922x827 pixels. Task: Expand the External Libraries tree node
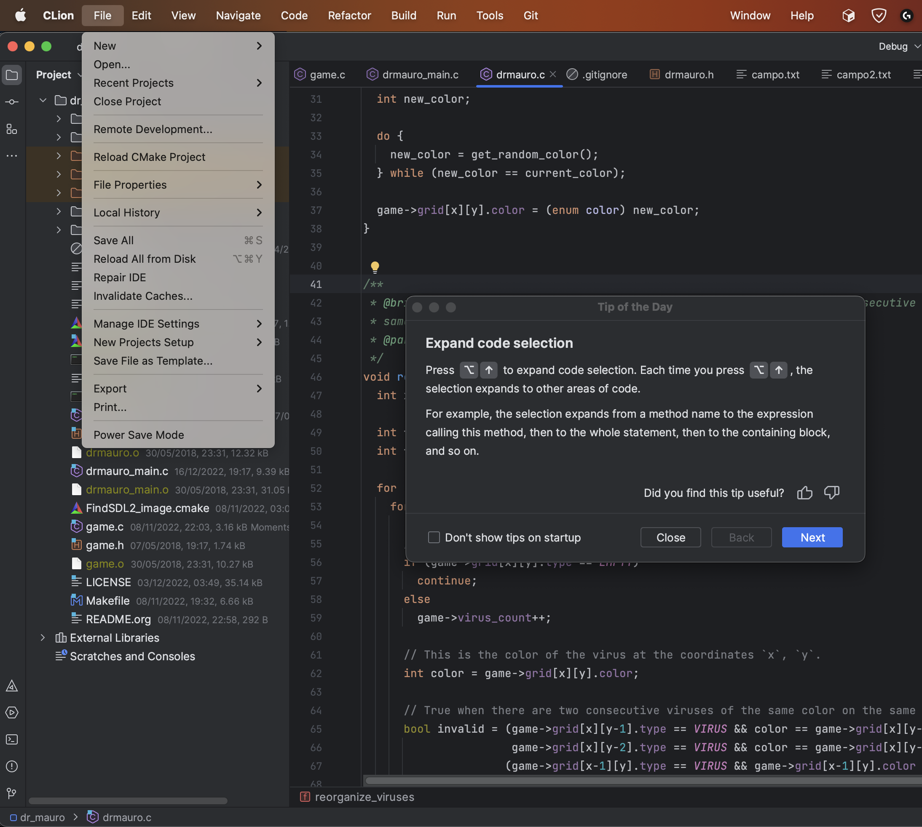[42, 638]
